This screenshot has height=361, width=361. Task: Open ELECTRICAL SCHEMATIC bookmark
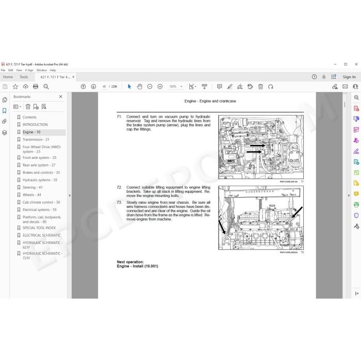pyautogui.click(x=41, y=235)
